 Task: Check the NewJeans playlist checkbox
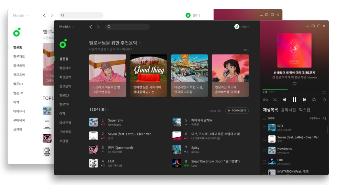tap(265, 151)
